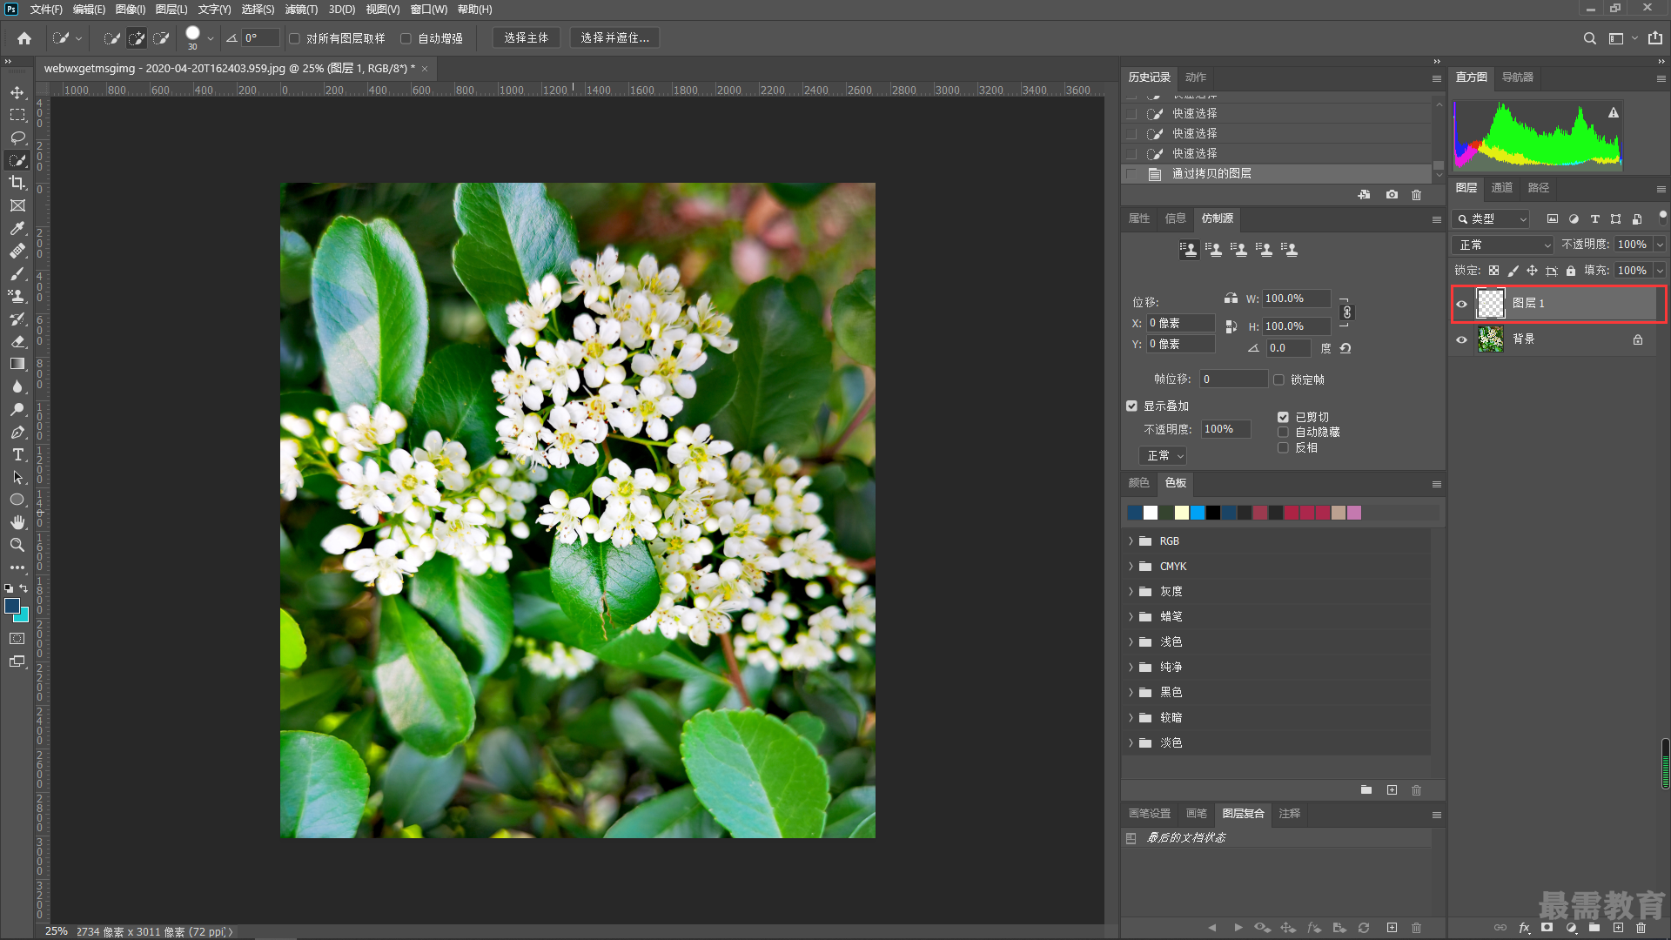Switch to the 导航器 tab
The image size is (1671, 940).
pyautogui.click(x=1518, y=77)
